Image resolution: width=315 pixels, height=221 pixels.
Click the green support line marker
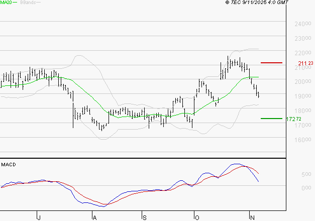coord(271,119)
